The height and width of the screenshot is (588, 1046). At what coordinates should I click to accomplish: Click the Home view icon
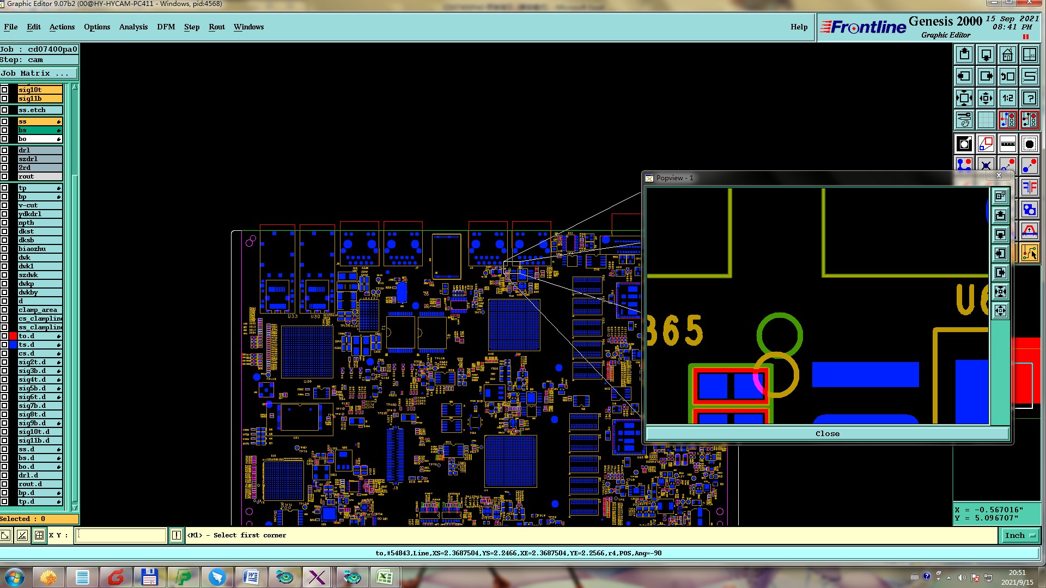pos(1007,54)
